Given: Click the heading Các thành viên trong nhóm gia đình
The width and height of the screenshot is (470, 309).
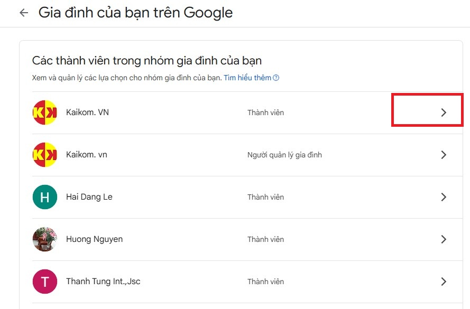Looking at the screenshot, I should click(x=147, y=61).
